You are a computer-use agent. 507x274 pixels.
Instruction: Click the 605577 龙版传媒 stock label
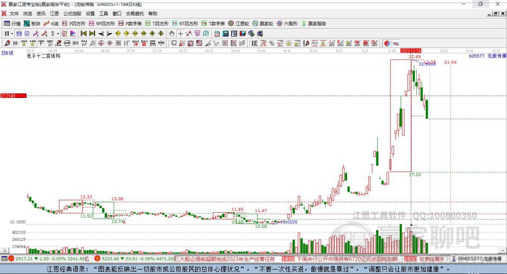pos(488,56)
